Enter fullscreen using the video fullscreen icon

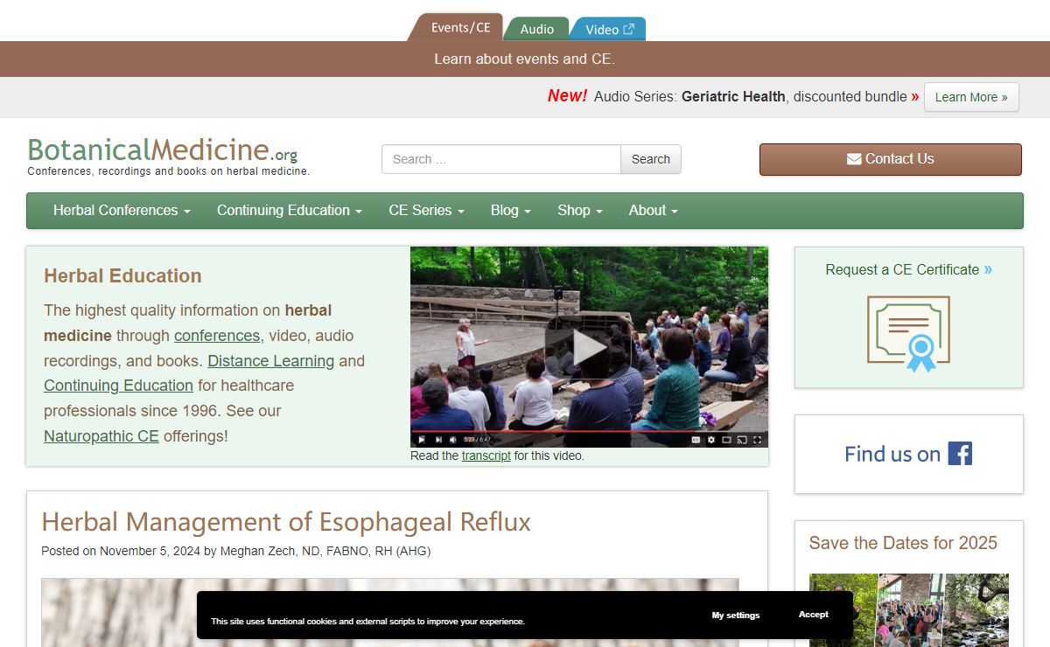point(757,440)
